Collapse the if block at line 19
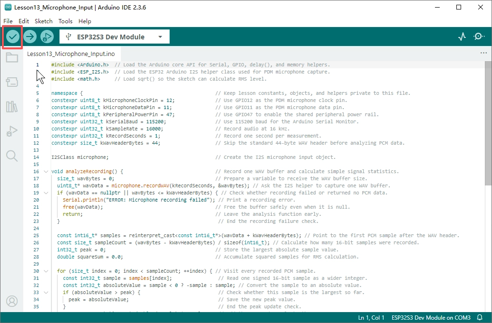 46,193
